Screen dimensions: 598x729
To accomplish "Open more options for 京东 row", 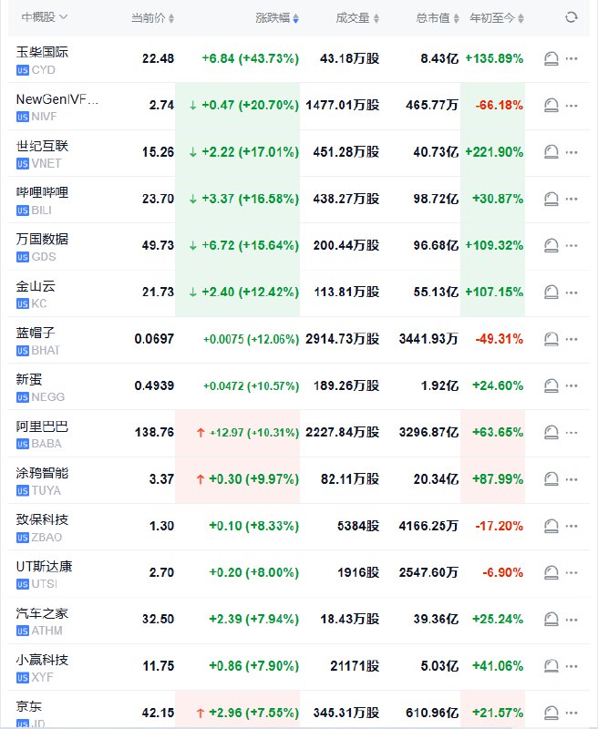I will click(572, 713).
